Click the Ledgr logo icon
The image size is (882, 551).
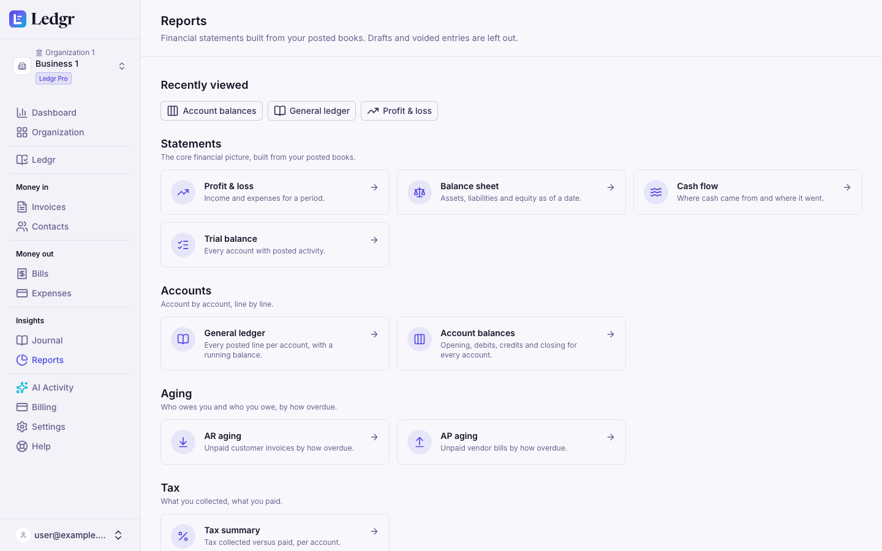coord(18,19)
